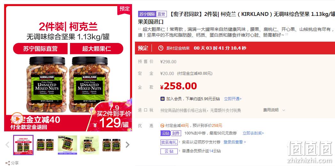Open 登录后查看 link
The width and height of the screenshot is (335, 166).
pyautogui.click(x=235, y=142)
